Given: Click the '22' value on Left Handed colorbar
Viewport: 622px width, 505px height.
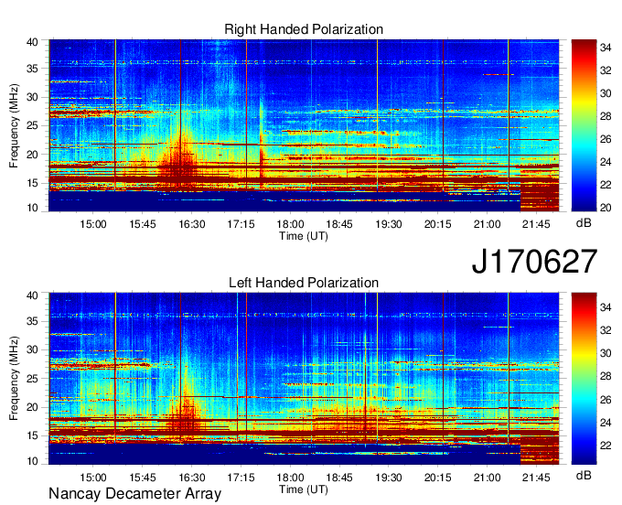Looking at the screenshot, I should click(x=606, y=446).
